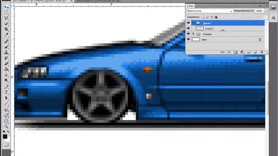Swap foreground and background colors
Screen dimensions: 278x156
[8, 132]
